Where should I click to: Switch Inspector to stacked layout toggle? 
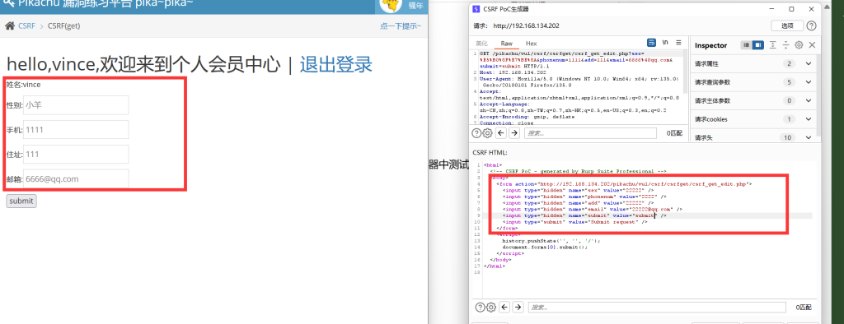coord(747,45)
